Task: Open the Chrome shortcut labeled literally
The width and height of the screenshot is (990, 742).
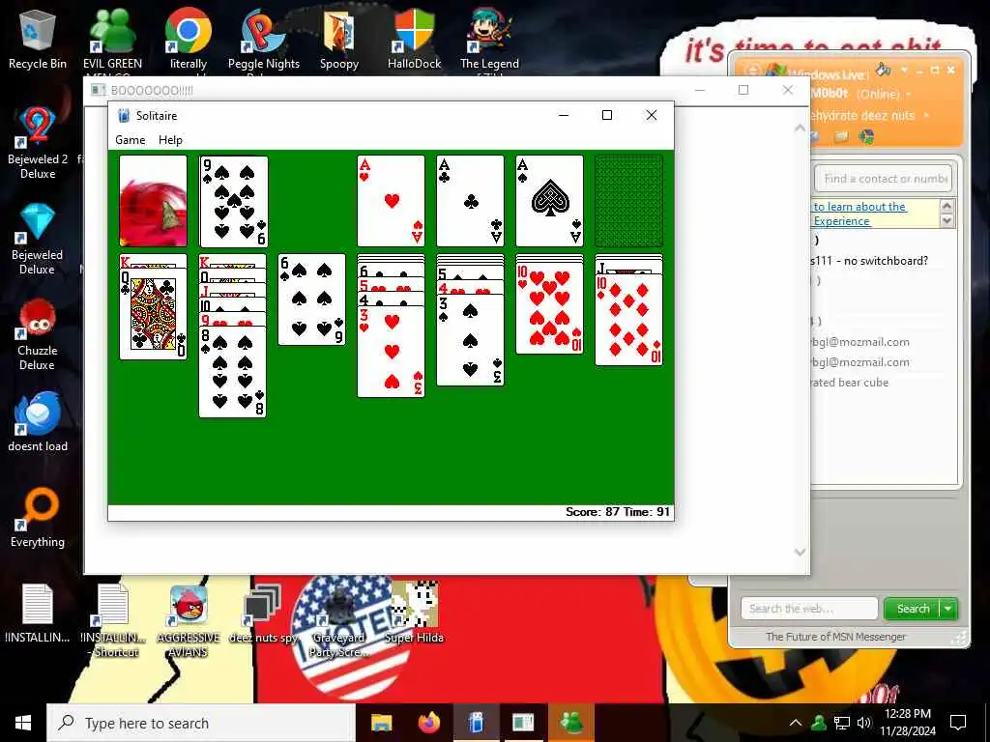Action: (x=189, y=39)
